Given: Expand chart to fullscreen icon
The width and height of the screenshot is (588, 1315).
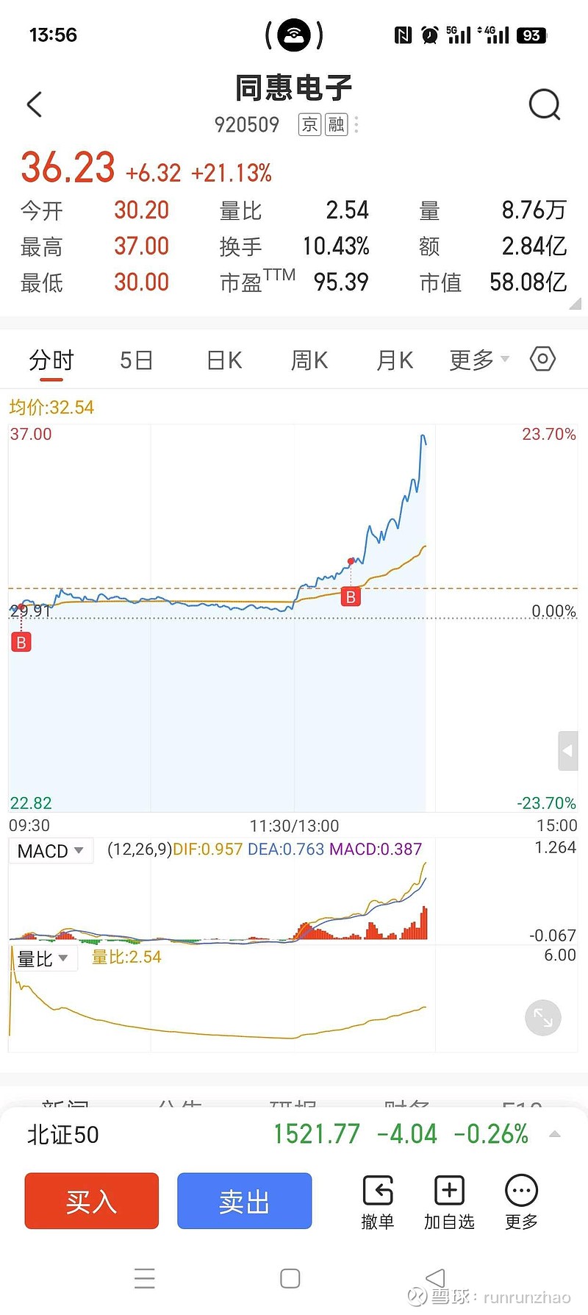Looking at the screenshot, I should pyautogui.click(x=543, y=1018).
